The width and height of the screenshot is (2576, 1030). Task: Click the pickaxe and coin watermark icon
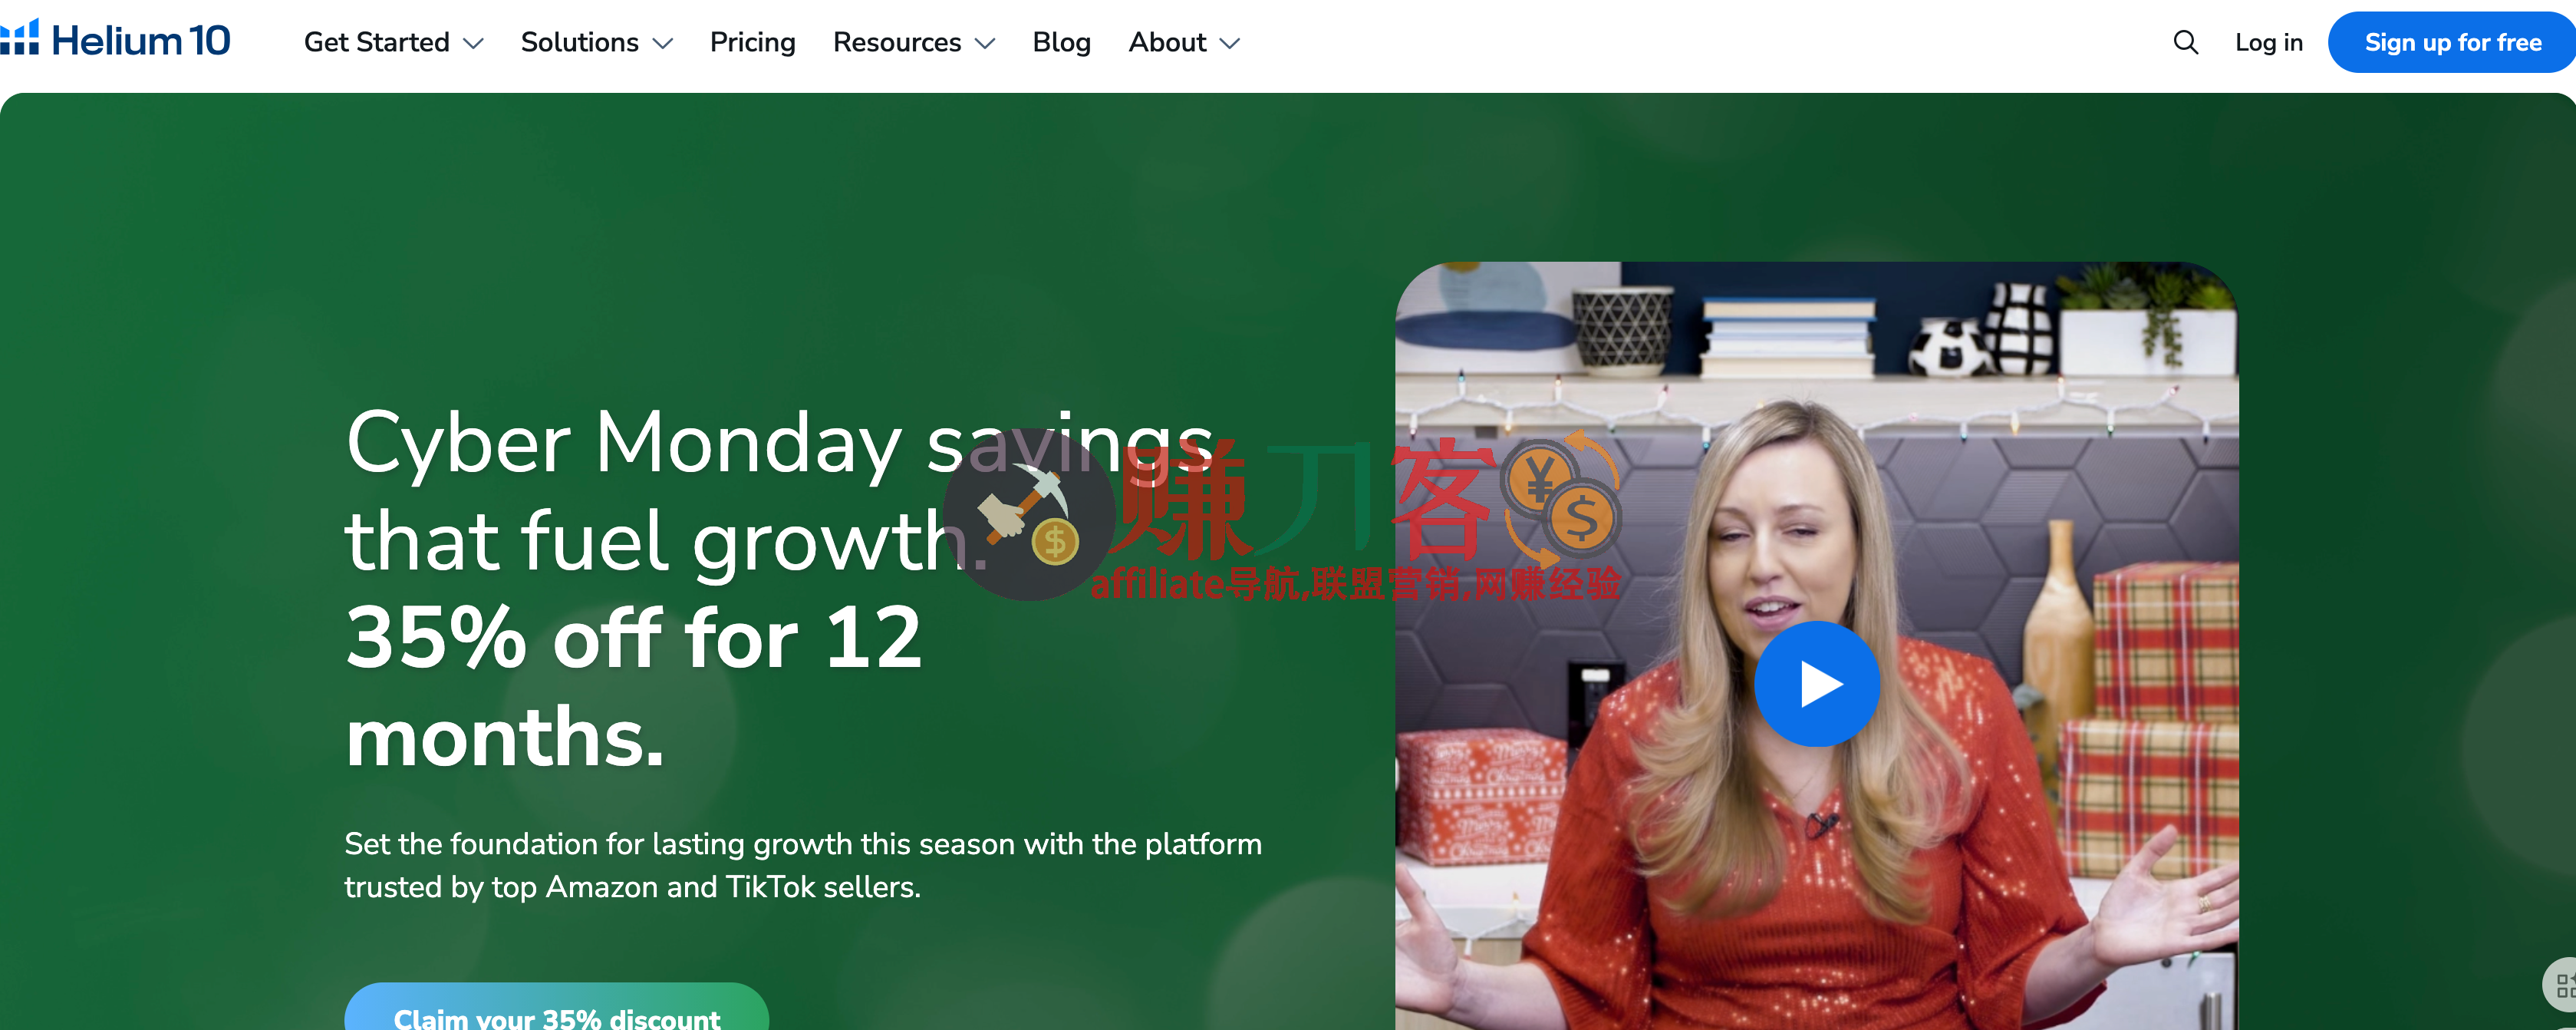[x=1029, y=516]
